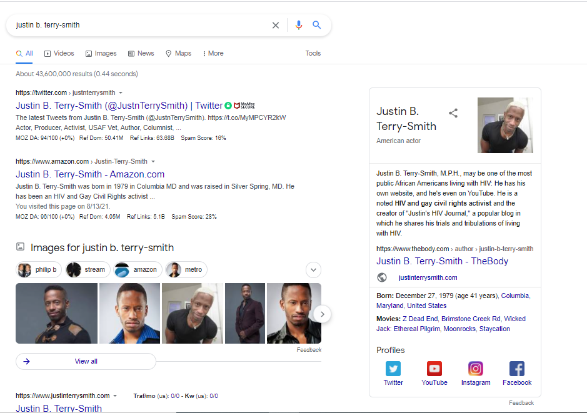Screen dimensions: 587x413
Task: Start voice search with microphone icon
Action: tap(299, 25)
